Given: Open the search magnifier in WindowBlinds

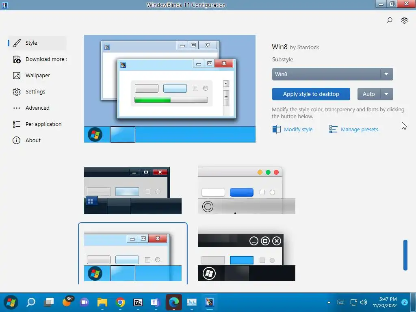Looking at the screenshot, I should 389,20.
